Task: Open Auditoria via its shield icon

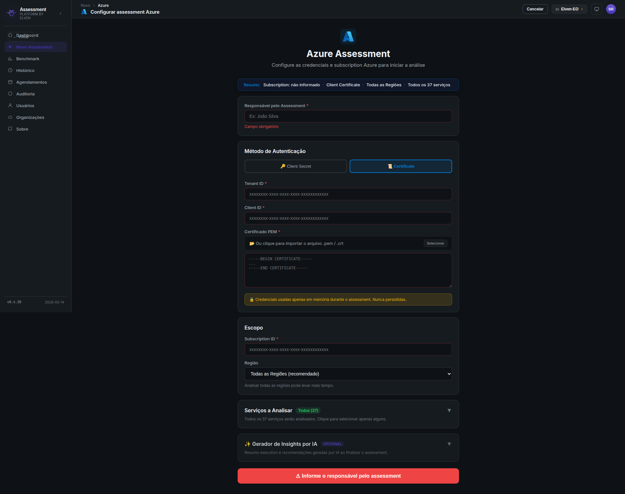Action: pyautogui.click(x=10, y=94)
